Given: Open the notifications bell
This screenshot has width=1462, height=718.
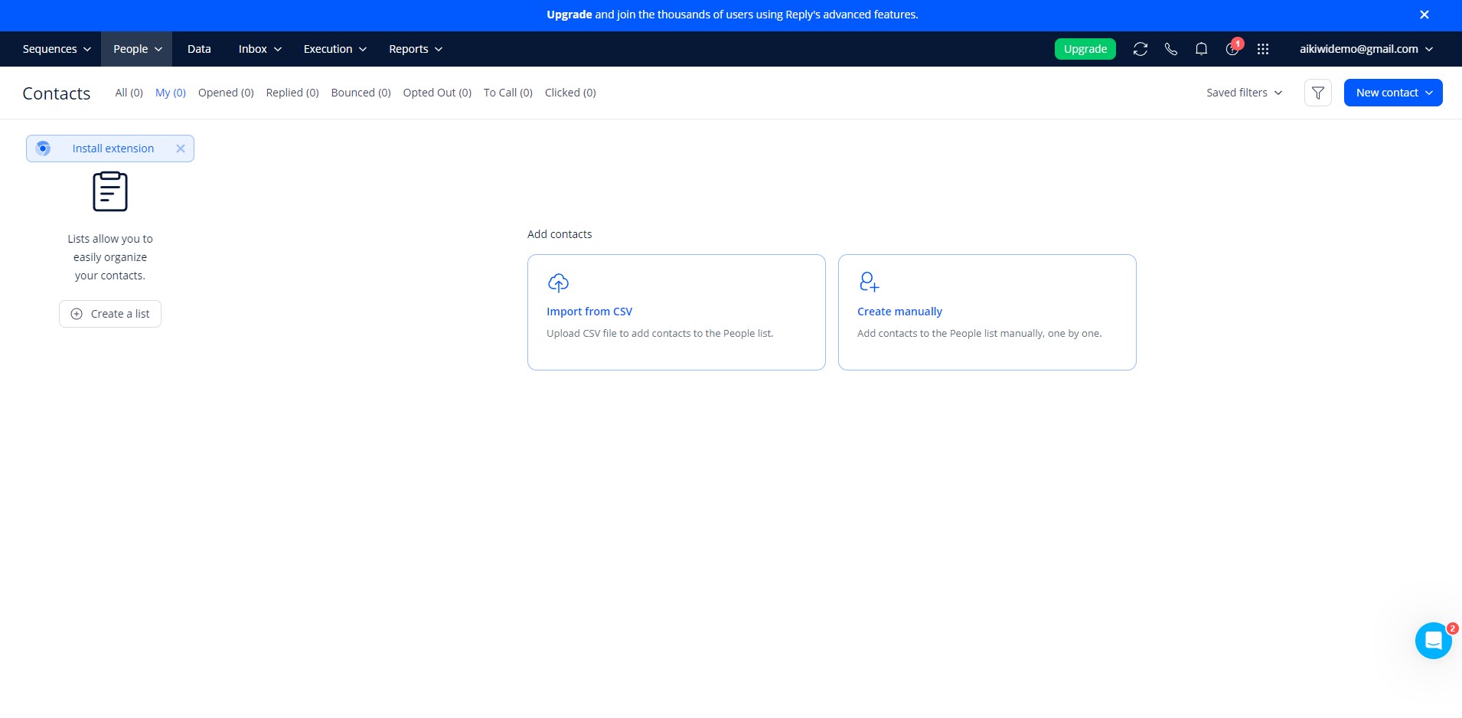Looking at the screenshot, I should (1201, 49).
